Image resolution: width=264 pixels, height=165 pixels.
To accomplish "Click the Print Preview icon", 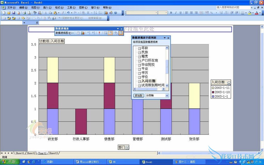I will [x=29, y=13].
